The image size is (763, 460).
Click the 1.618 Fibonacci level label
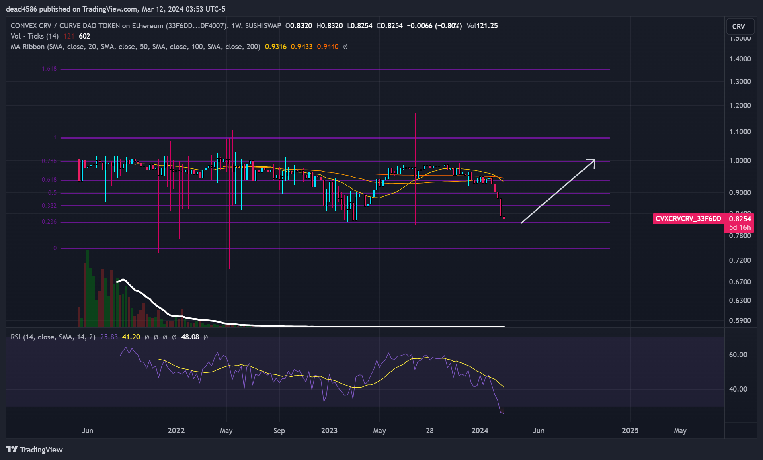[x=49, y=69]
